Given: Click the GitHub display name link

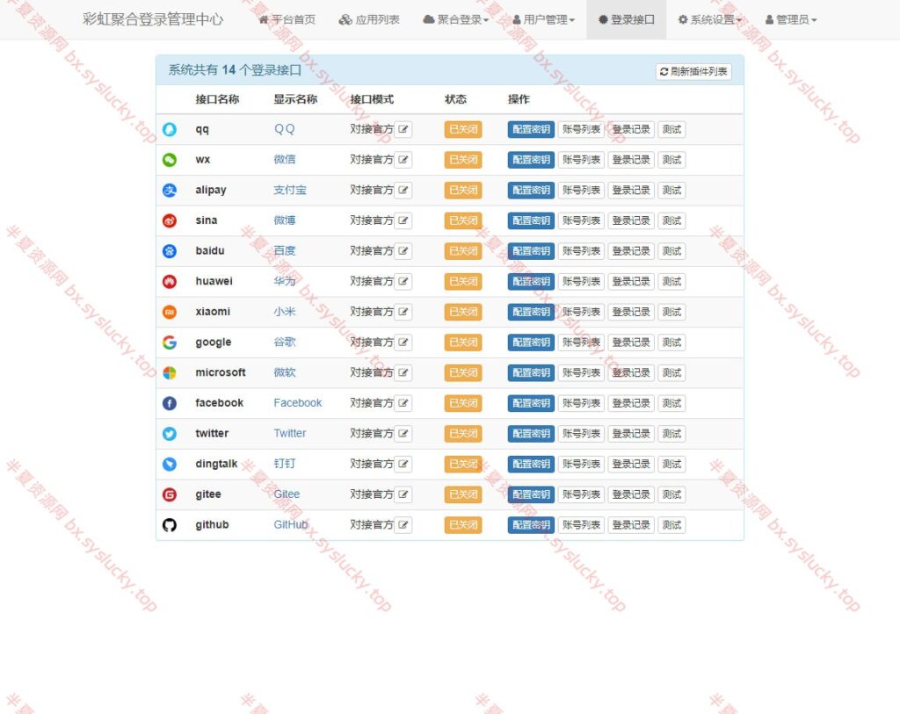Looking at the screenshot, I should [290, 524].
